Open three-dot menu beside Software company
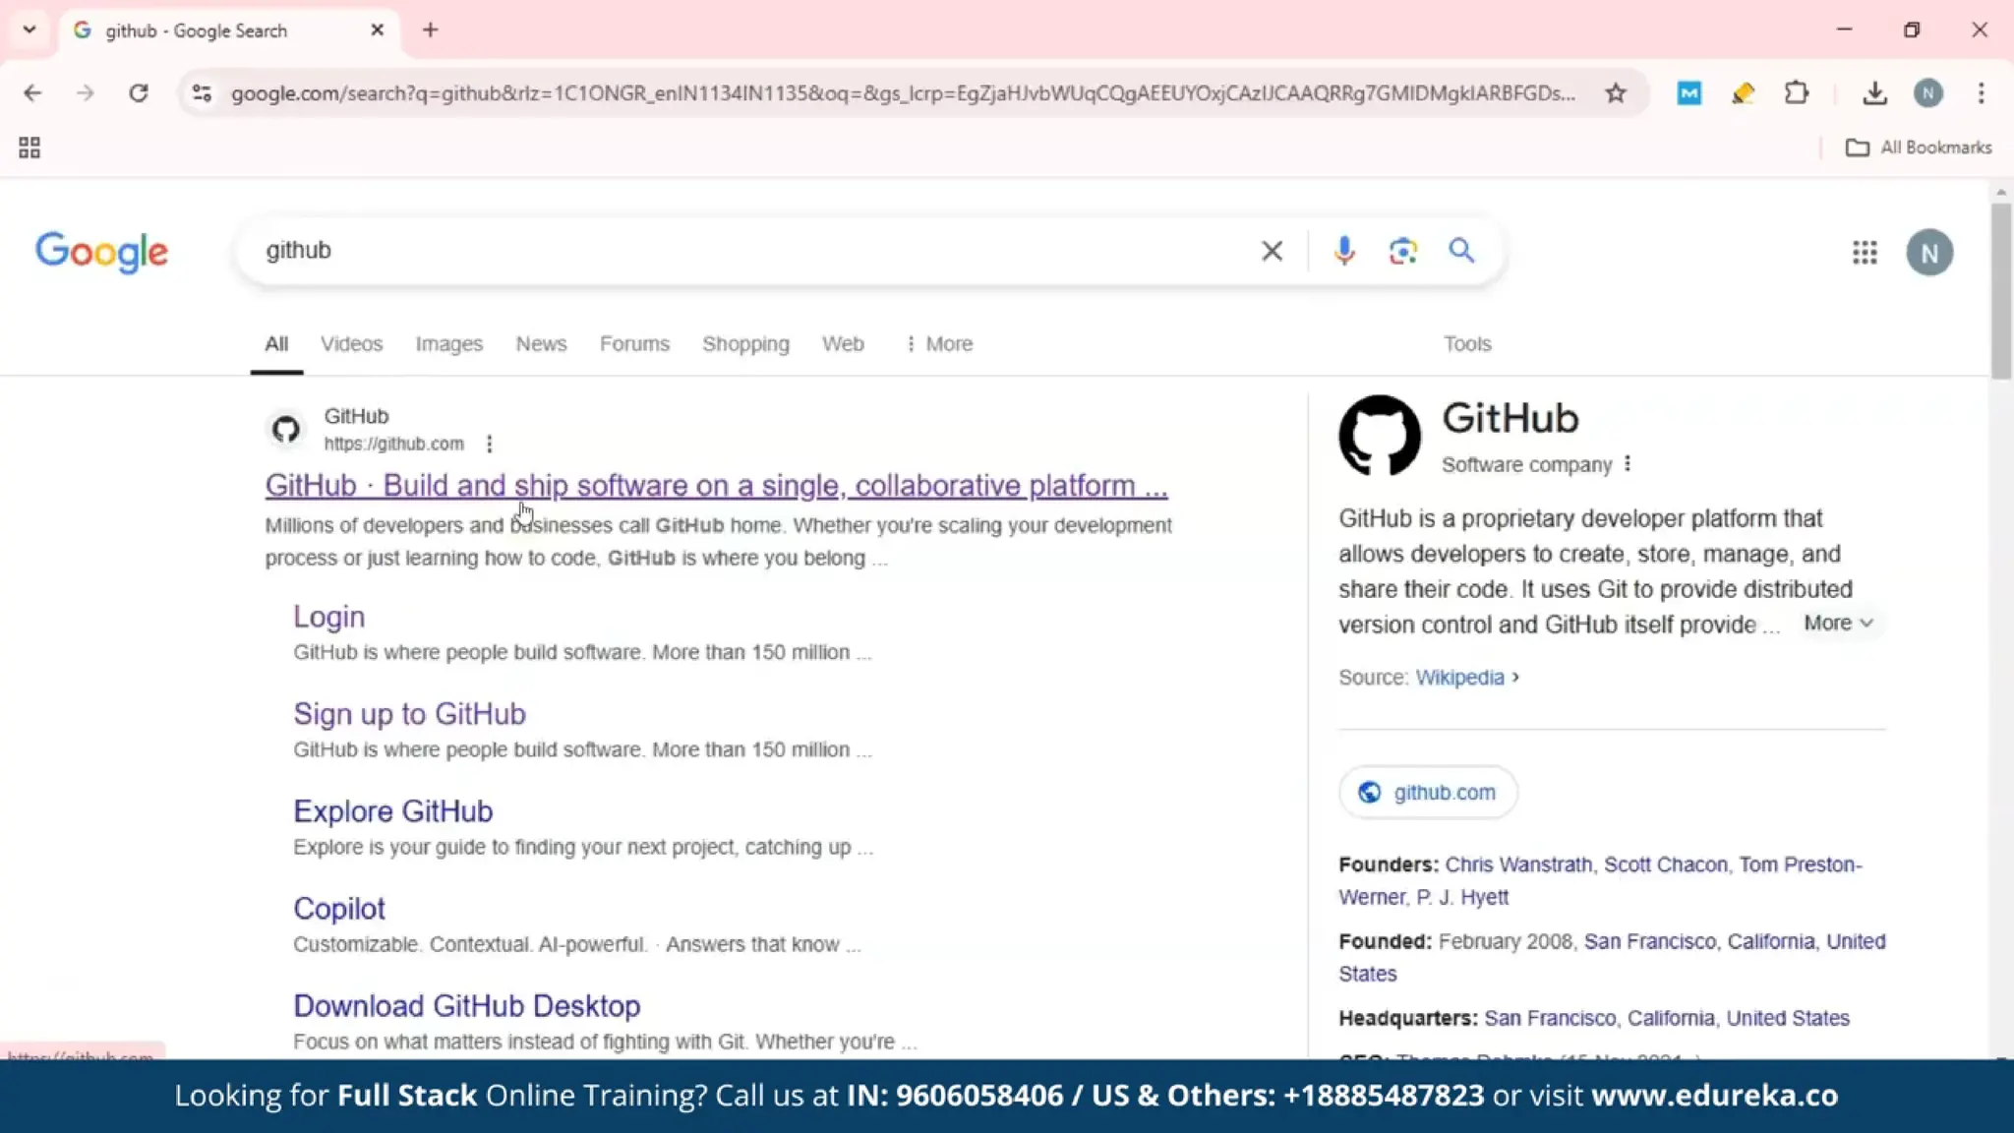This screenshot has width=2014, height=1133. point(1628,464)
